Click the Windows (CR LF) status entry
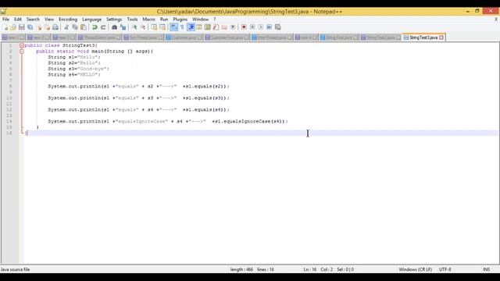Viewport: 500px width, 281px height. (415, 269)
